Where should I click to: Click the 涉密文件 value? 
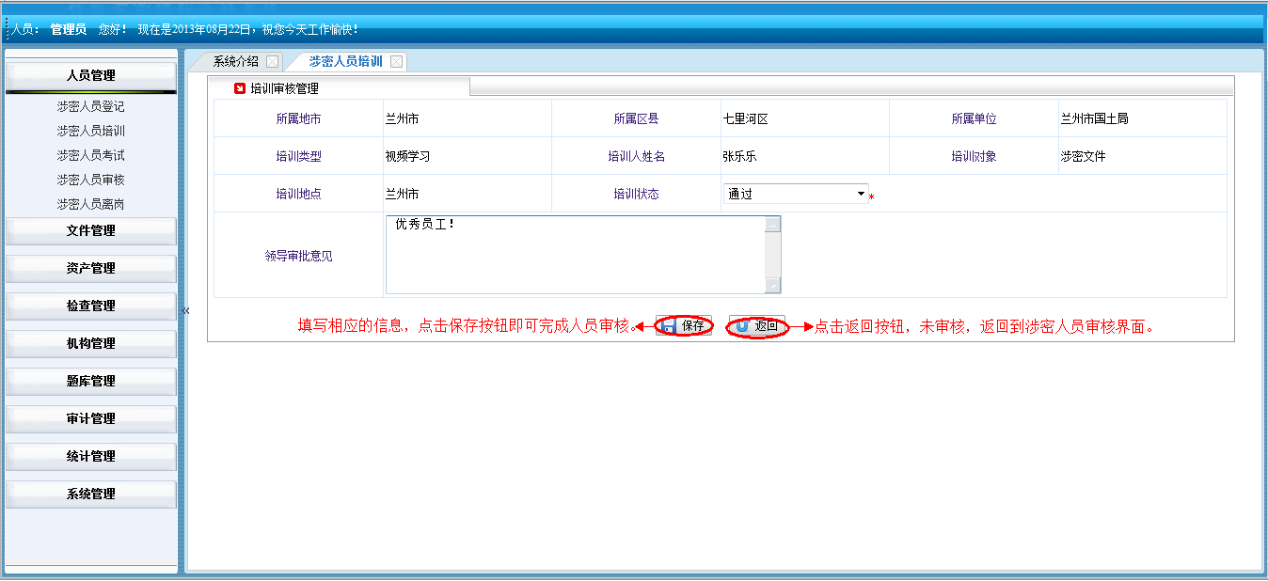click(x=1083, y=157)
